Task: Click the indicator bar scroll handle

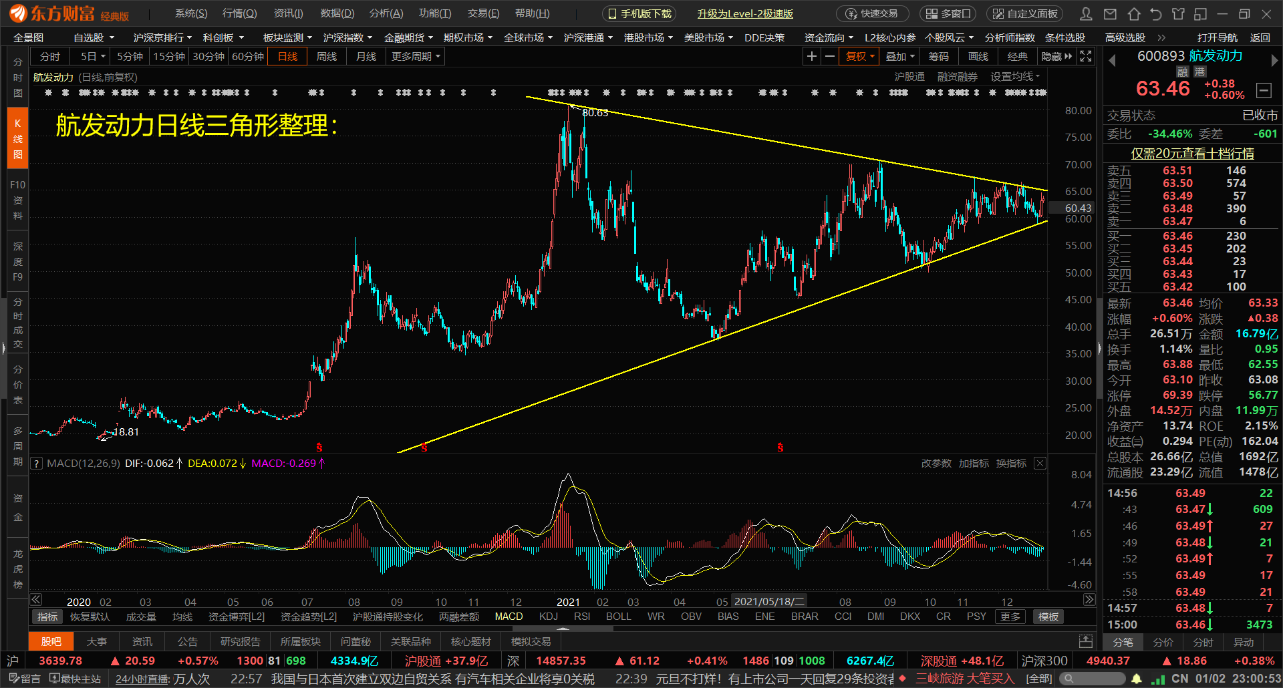Action: click(x=563, y=629)
